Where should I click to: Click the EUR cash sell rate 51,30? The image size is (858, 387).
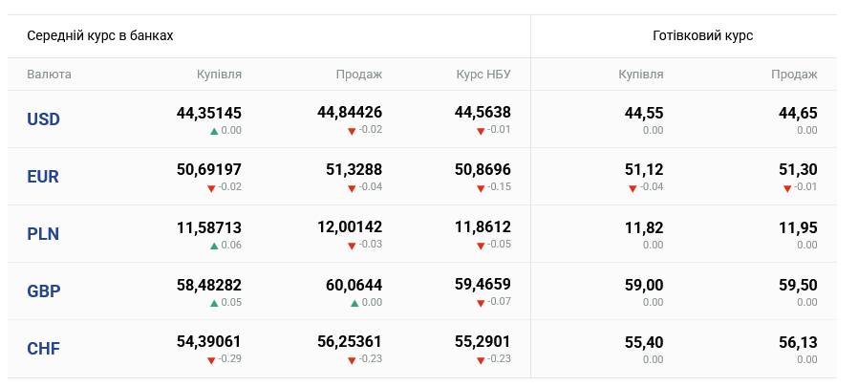798,170
